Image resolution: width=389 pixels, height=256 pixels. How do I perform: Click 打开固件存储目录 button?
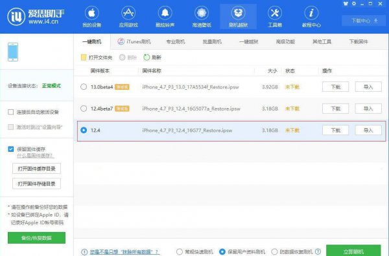pos(36,184)
